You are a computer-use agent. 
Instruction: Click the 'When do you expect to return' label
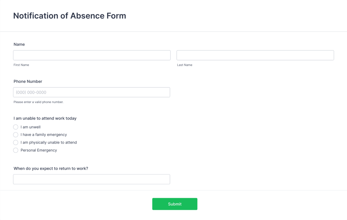click(51, 168)
